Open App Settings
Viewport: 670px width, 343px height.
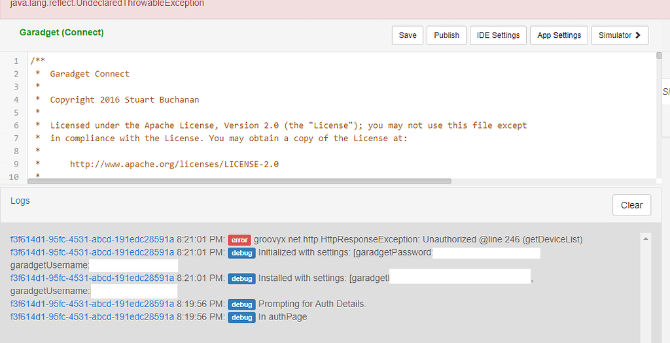[559, 35]
